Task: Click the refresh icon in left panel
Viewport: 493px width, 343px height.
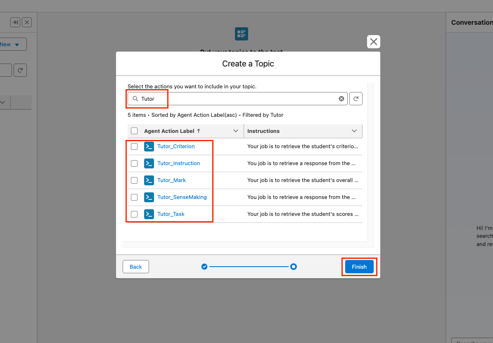Action: 20,70
